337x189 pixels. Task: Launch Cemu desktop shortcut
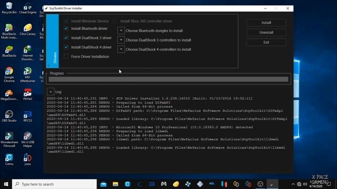(x=9, y=160)
